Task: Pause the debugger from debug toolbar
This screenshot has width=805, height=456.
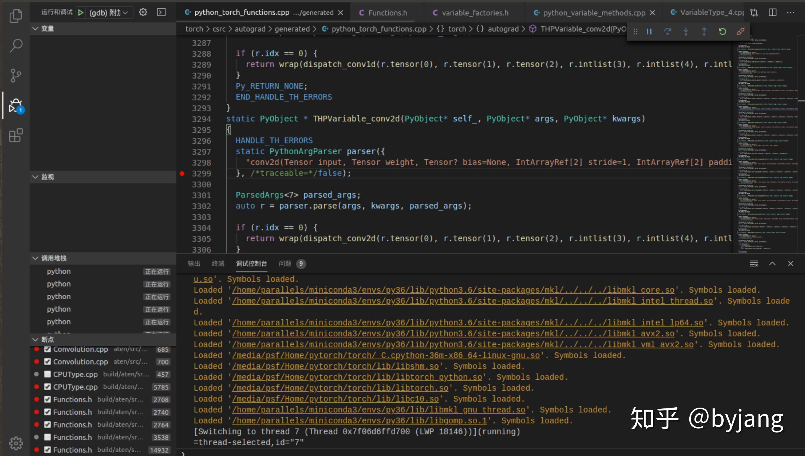Action: 649,31
